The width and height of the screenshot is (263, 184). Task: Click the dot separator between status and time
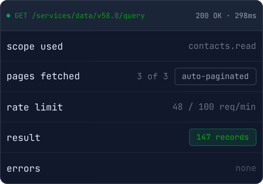228,16
